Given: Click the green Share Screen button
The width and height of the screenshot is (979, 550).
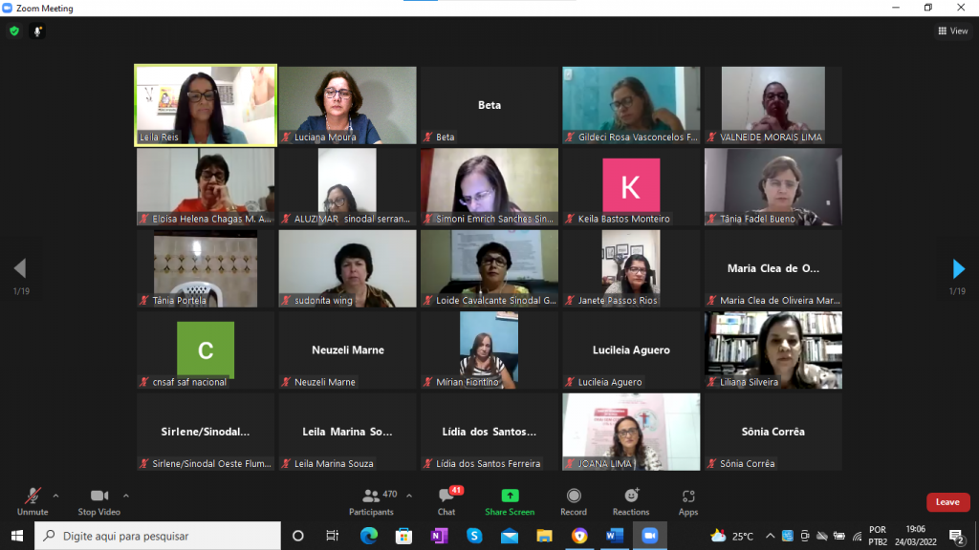Looking at the screenshot, I should pos(510,501).
